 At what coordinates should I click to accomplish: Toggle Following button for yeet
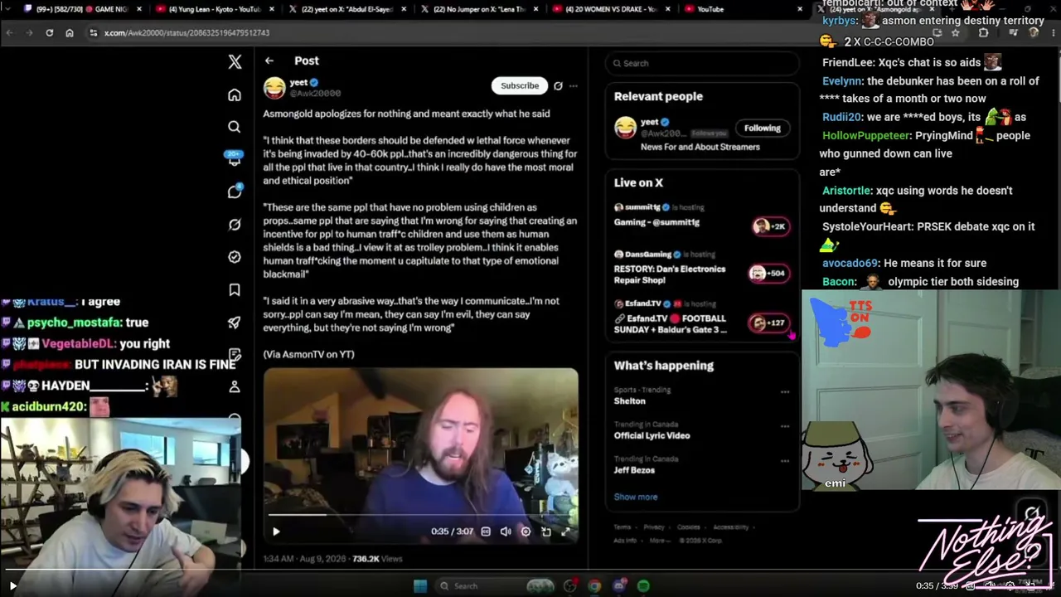pyautogui.click(x=763, y=128)
